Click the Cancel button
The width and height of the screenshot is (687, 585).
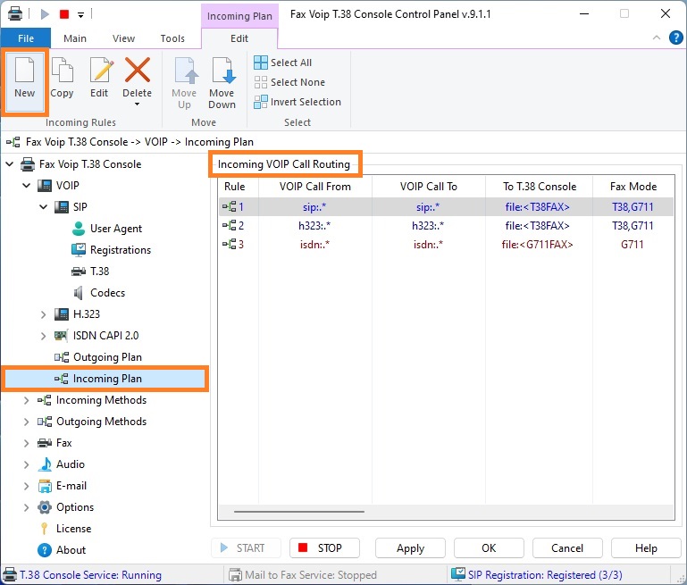coord(567,548)
